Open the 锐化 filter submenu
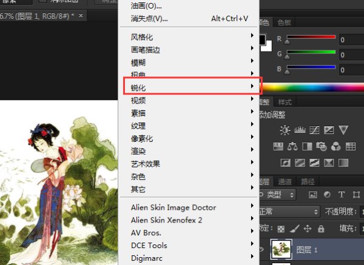364x265 pixels. [x=189, y=88]
